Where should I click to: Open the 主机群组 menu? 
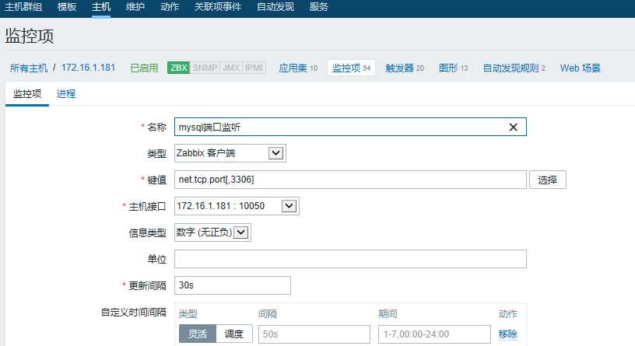23,7
